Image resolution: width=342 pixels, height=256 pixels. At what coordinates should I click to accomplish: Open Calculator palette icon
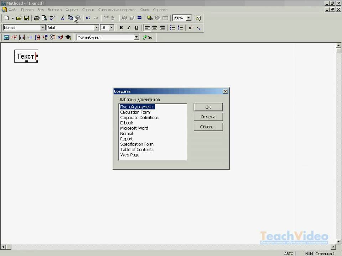6,37
